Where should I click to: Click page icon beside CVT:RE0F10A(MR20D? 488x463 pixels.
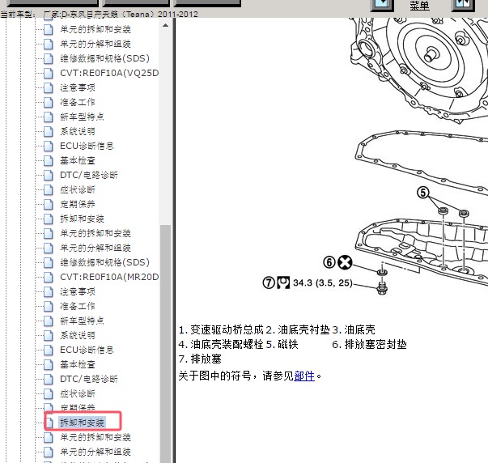49,277
